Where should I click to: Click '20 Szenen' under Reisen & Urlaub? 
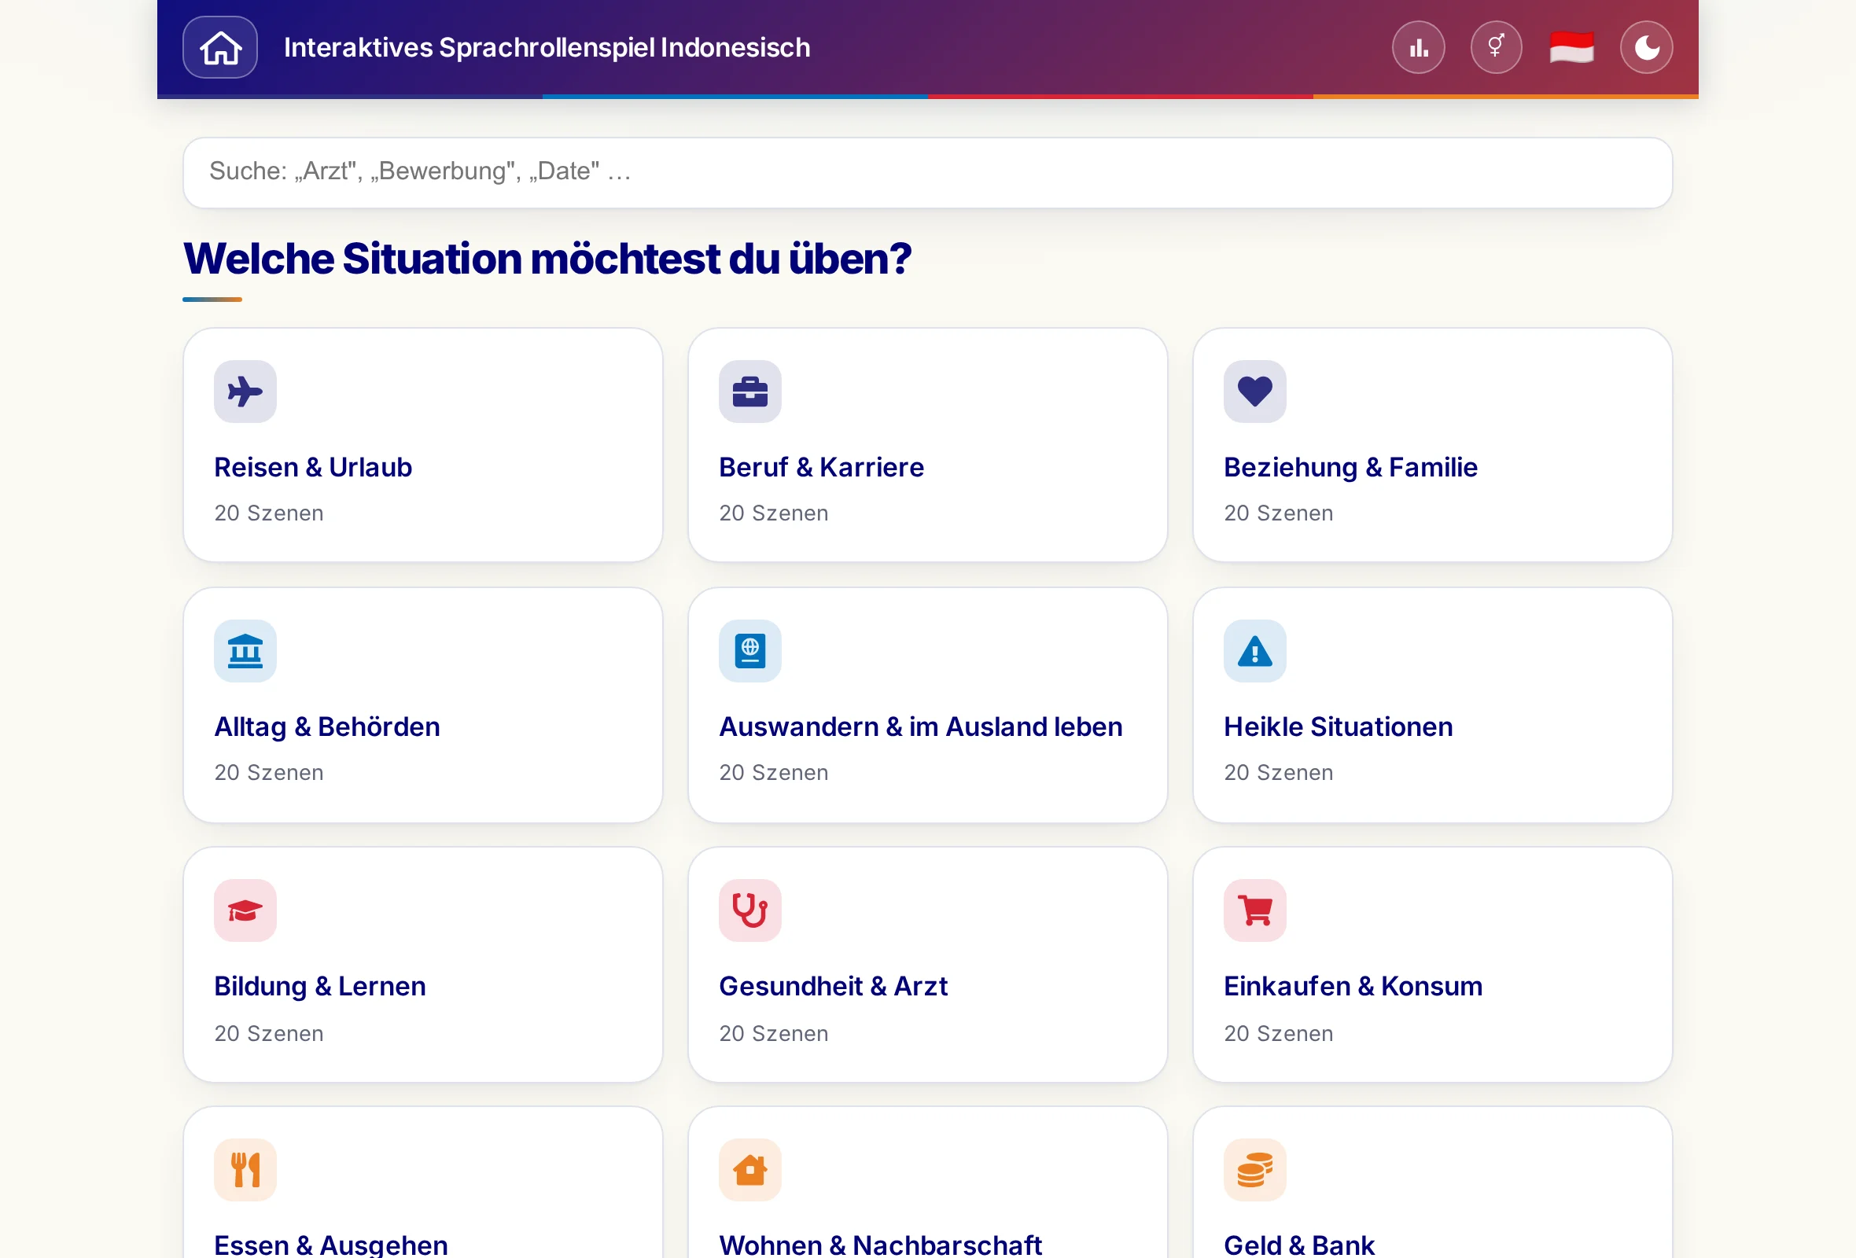click(x=268, y=513)
